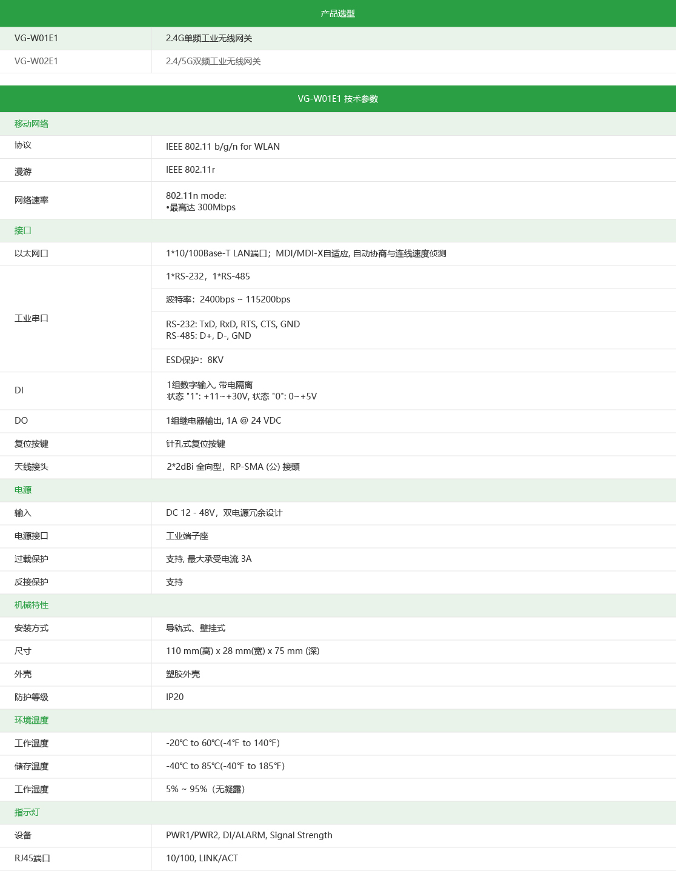Viewport: 676px width, 871px height.
Task: Click the '安装方式' row label
Action: pos(31,628)
